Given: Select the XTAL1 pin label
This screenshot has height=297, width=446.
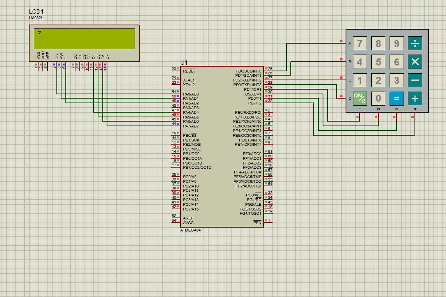Looking at the screenshot, I should coord(189,80).
